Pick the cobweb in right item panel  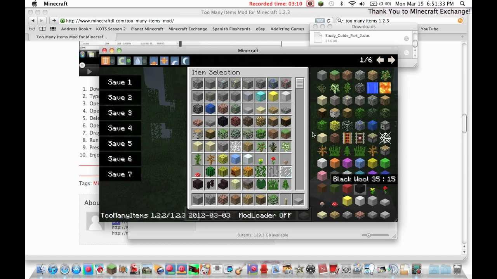[x=385, y=138]
